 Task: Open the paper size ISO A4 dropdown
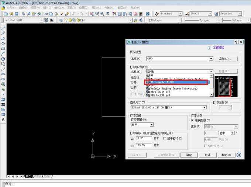(204, 107)
